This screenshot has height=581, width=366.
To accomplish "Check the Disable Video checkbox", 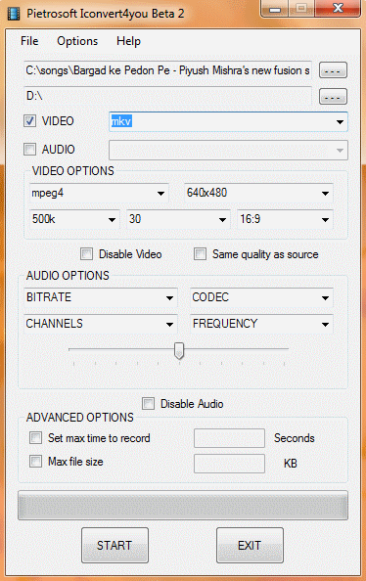I will tap(86, 254).
